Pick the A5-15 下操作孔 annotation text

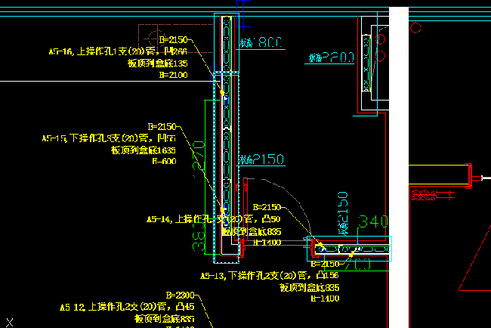tap(109, 138)
